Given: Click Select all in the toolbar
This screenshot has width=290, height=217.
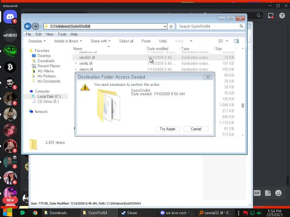Looking at the screenshot, I should [x=126, y=41].
